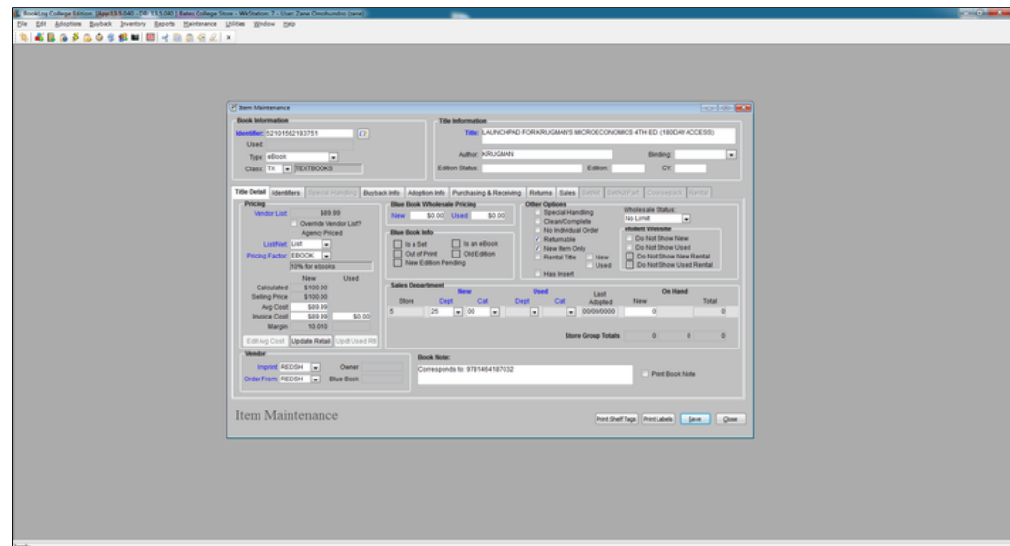
Task: Check the Out of Print checkbox
Action: 397,254
